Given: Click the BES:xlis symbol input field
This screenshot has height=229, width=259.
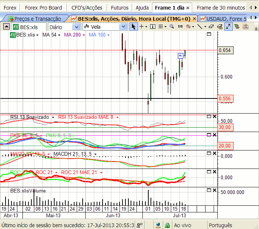Looking at the screenshot, I should point(29,27).
